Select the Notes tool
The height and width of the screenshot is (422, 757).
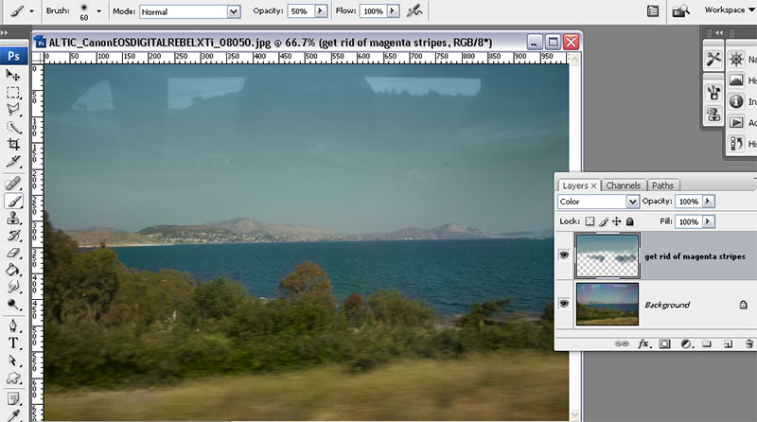tap(13, 399)
